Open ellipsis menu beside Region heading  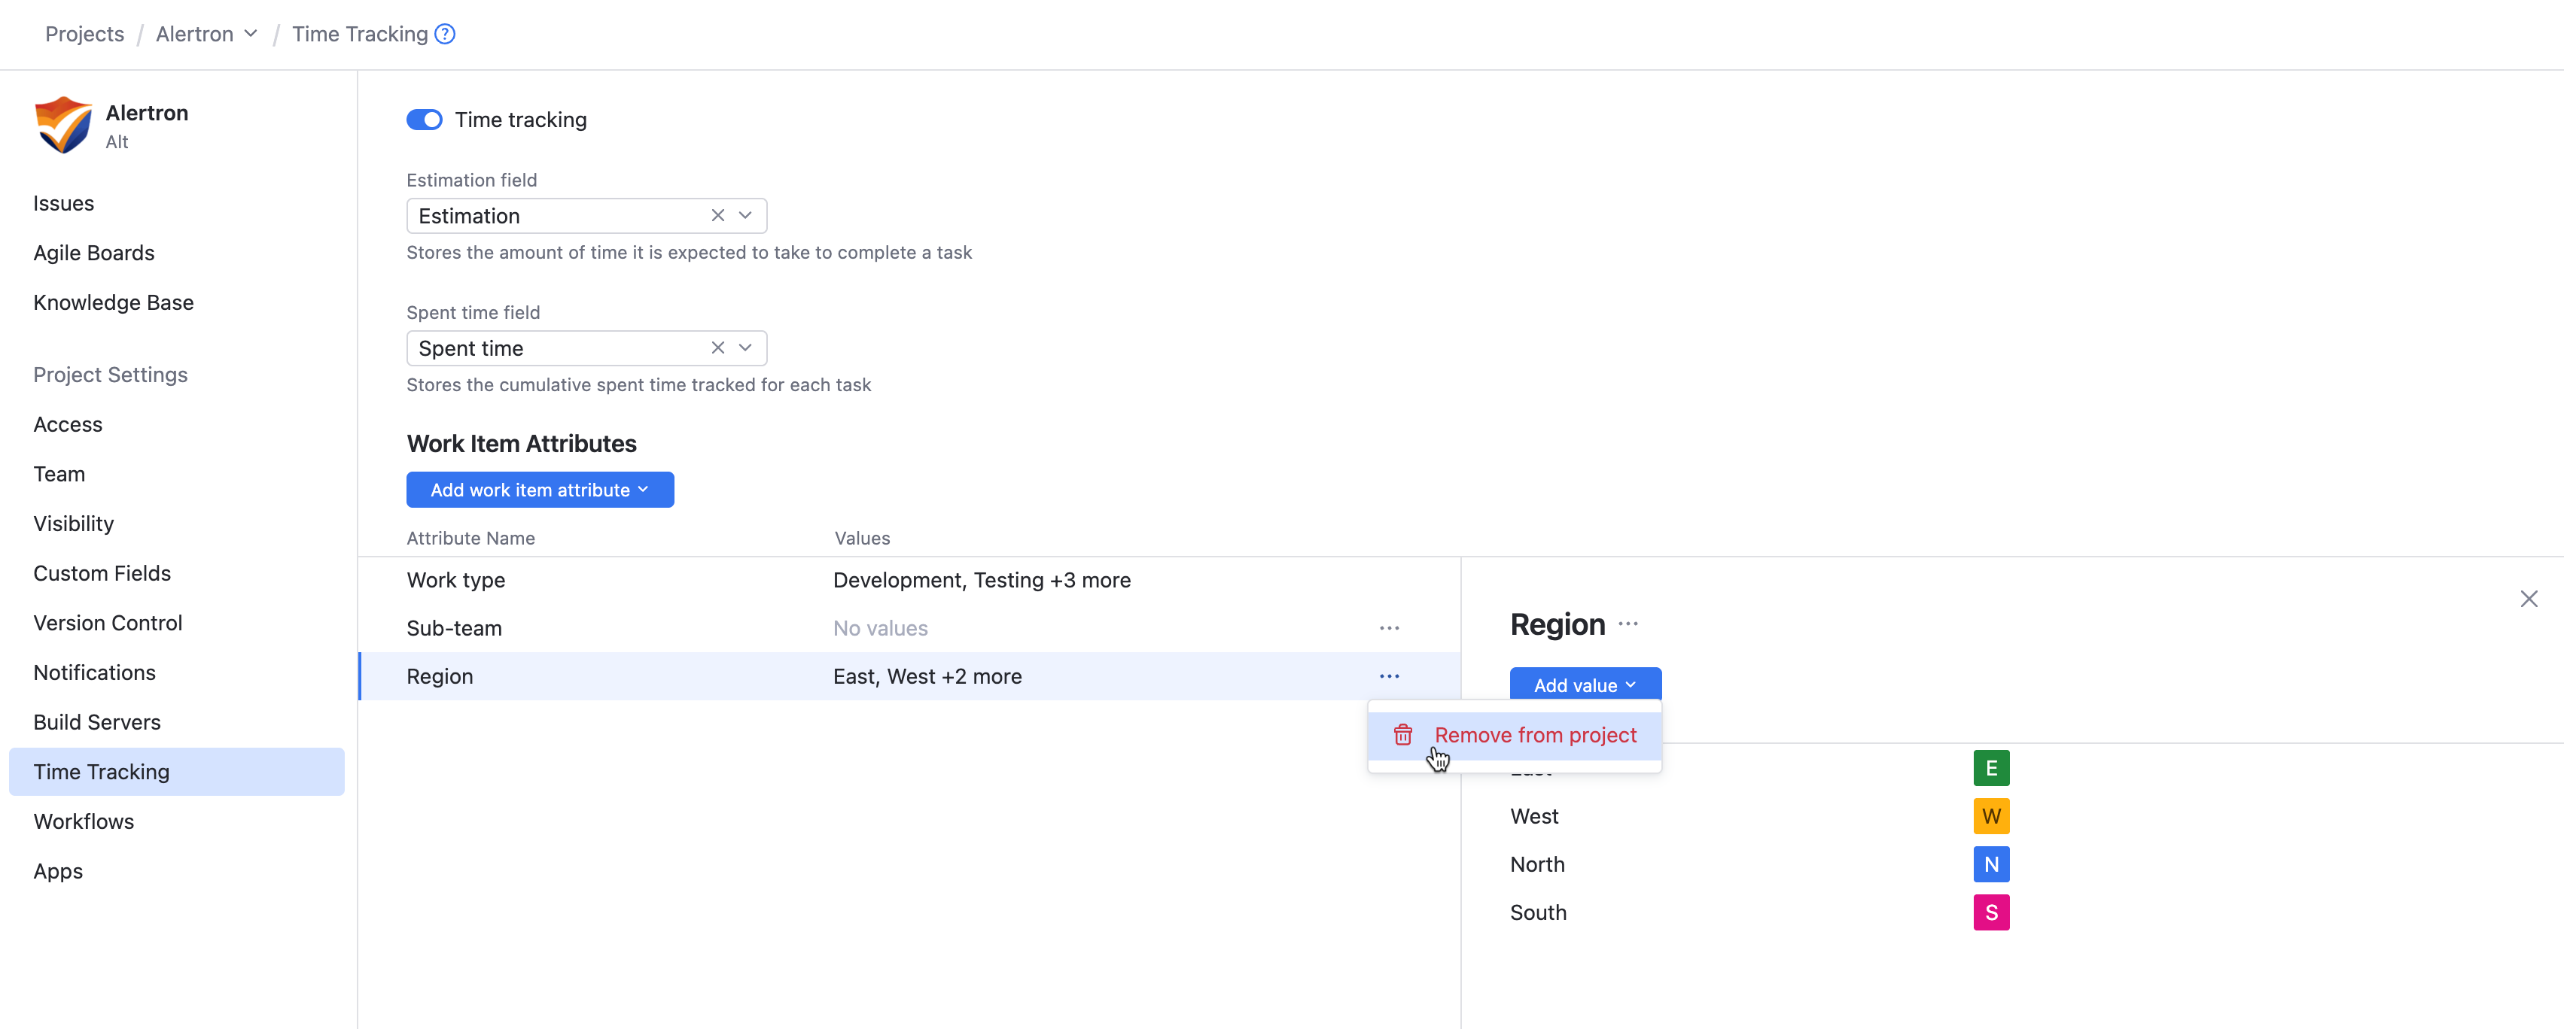tap(1627, 624)
